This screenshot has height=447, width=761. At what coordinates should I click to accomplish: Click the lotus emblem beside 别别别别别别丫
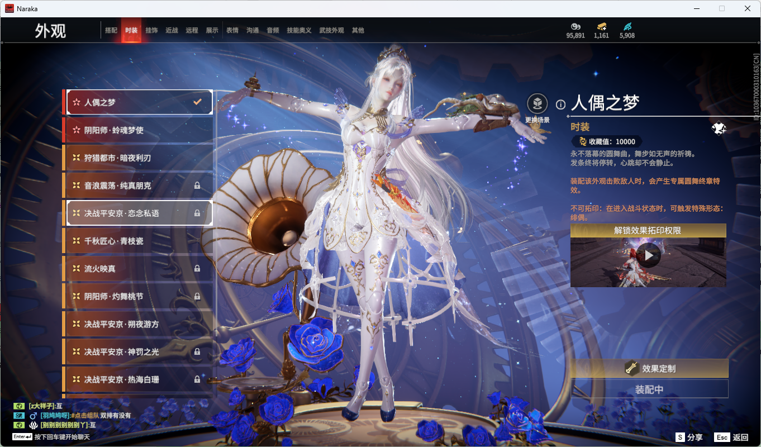(33, 425)
